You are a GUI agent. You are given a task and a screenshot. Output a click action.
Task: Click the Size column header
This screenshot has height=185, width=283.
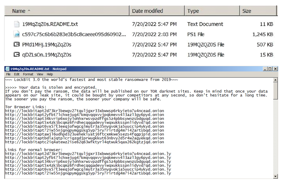click(x=246, y=11)
